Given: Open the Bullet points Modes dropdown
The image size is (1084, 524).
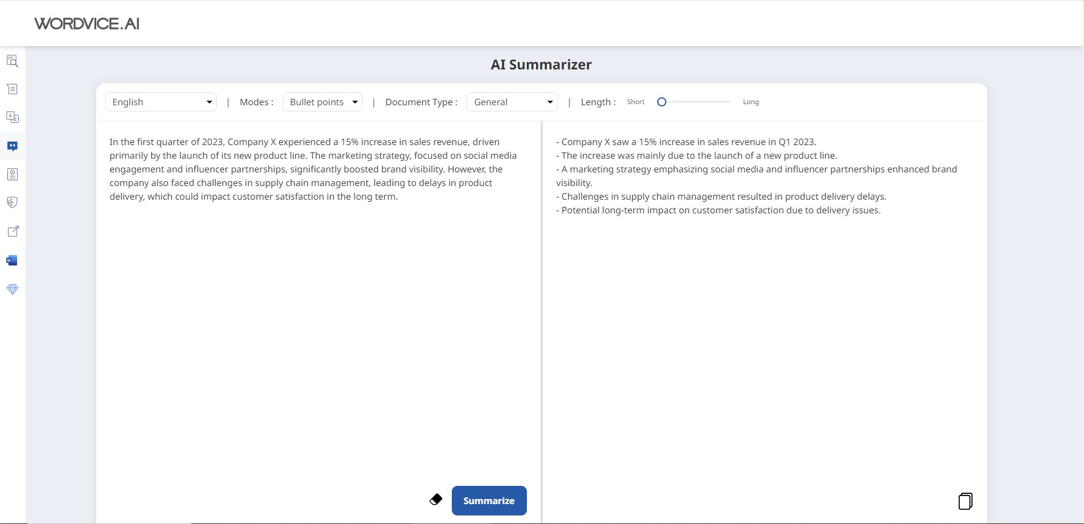Looking at the screenshot, I should pos(322,102).
